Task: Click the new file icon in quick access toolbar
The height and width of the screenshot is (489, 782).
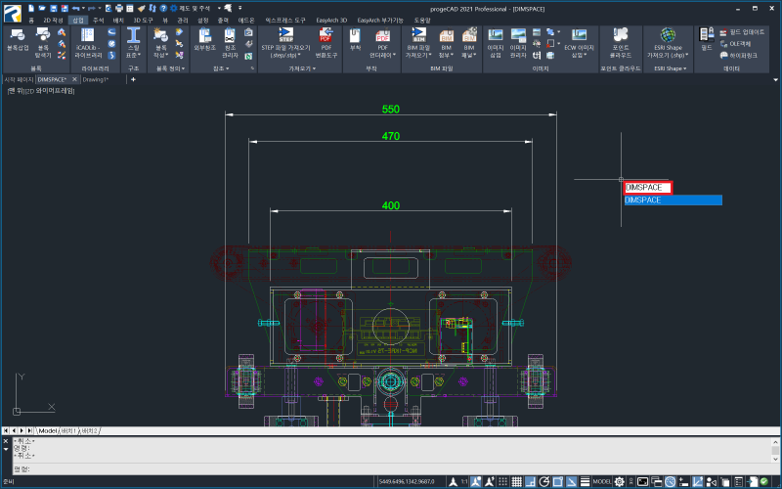Action: pyautogui.click(x=31, y=8)
